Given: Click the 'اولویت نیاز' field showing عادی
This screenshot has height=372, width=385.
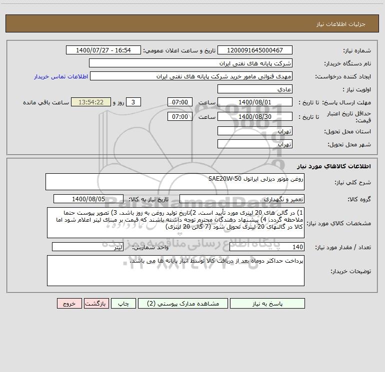Looking at the screenshot, I should coord(254,89).
